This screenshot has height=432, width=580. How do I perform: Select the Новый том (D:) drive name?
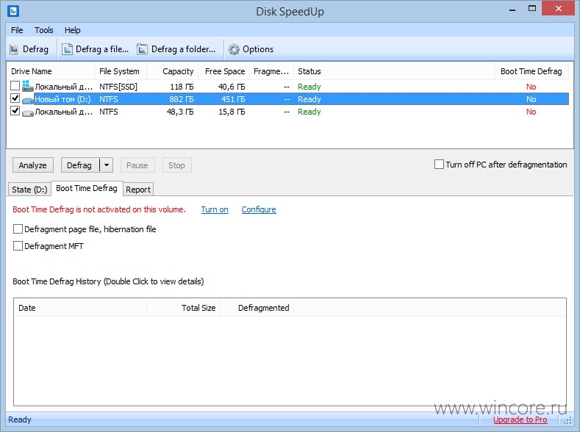pyautogui.click(x=63, y=99)
